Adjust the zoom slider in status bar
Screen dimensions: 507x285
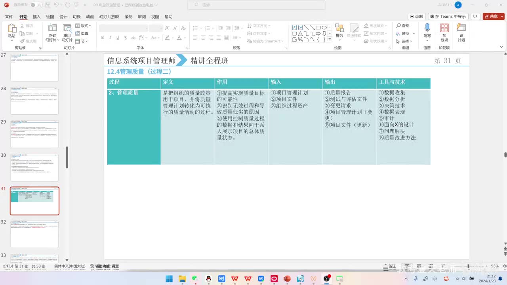[x=469, y=266]
